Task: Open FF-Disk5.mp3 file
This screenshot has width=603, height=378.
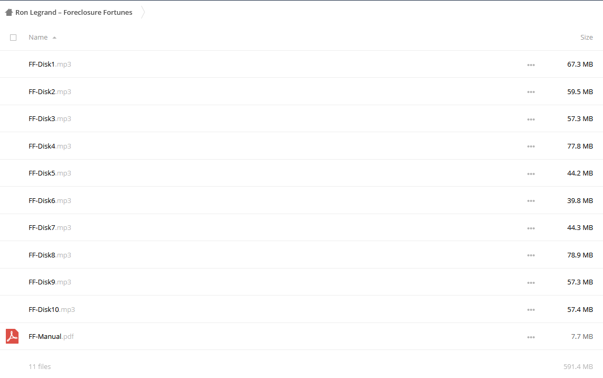Action: (50, 173)
